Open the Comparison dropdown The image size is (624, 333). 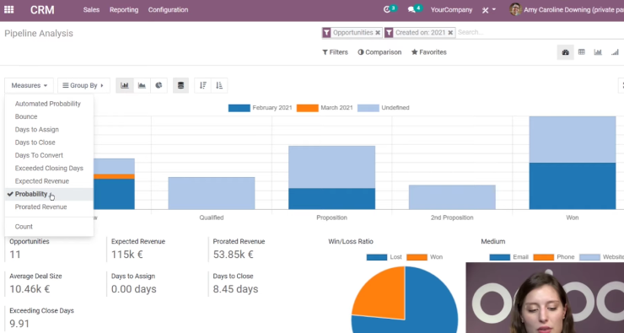[379, 52]
